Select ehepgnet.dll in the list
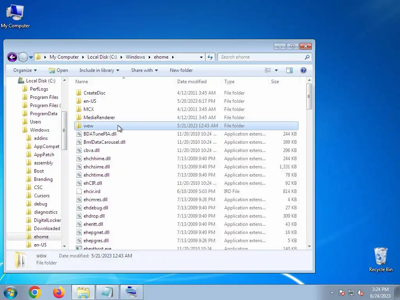 point(96,232)
